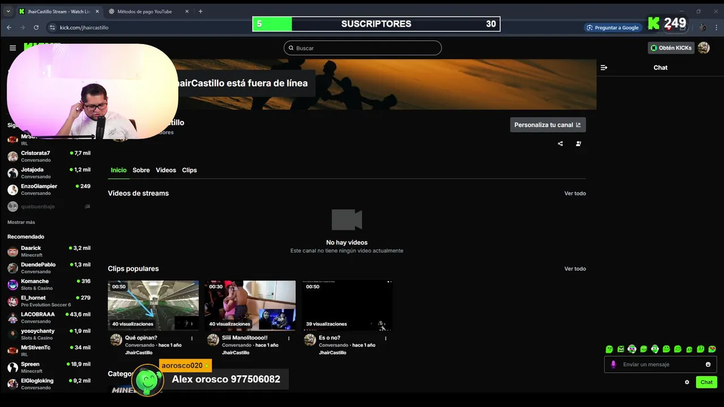Open the emoji picker in message box
This screenshot has width=724, height=407.
pyautogui.click(x=708, y=365)
